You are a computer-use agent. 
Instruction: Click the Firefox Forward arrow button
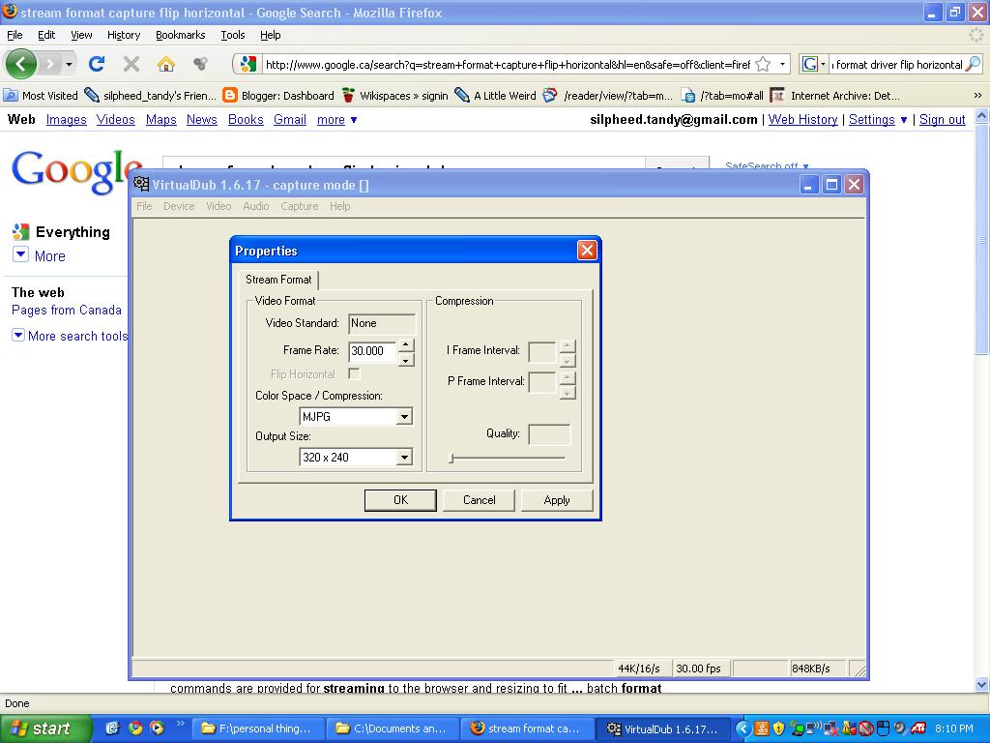[50, 64]
